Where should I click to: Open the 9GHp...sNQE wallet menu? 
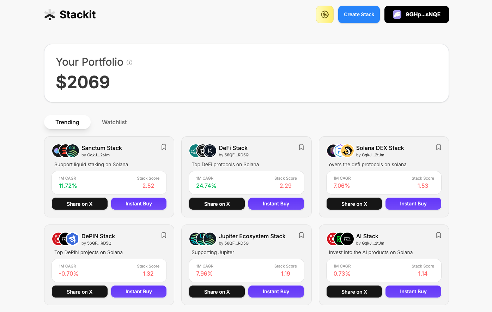(x=417, y=14)
